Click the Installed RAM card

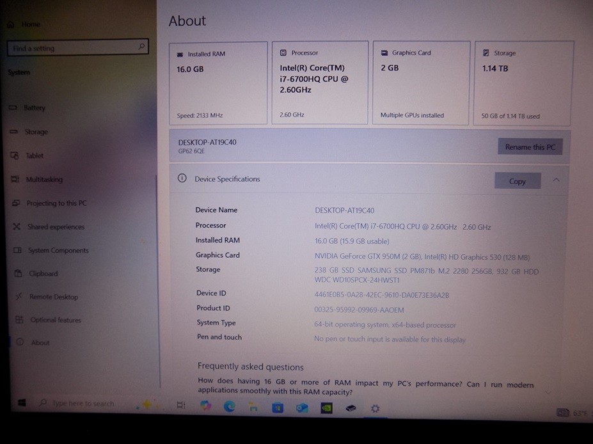[x=218, y=83]
